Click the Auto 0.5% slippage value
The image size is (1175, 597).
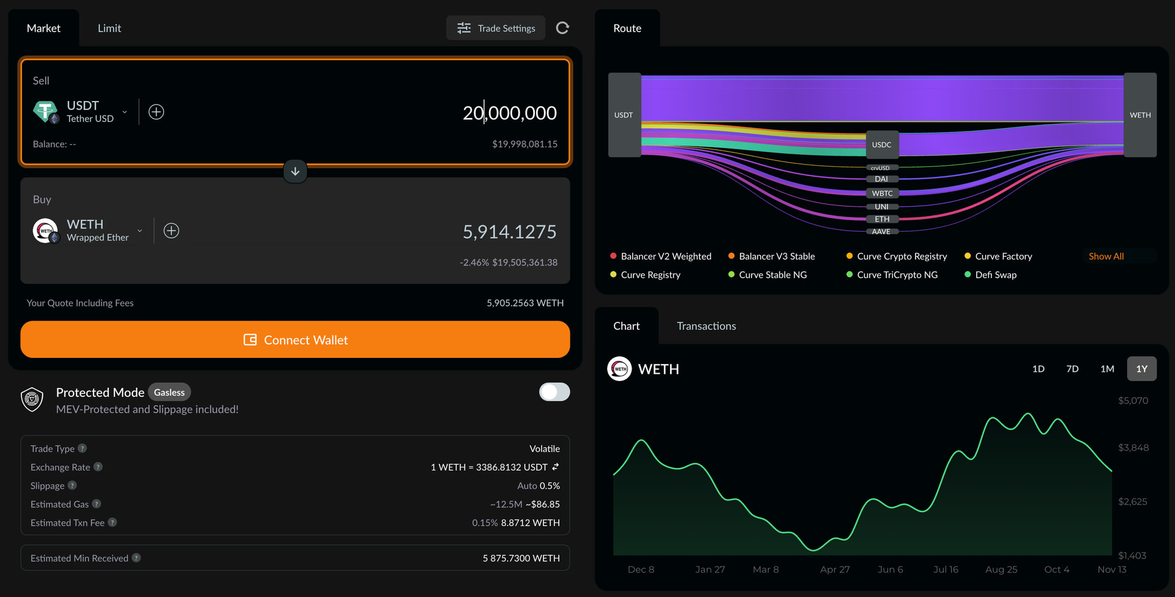tap(539, 486)
